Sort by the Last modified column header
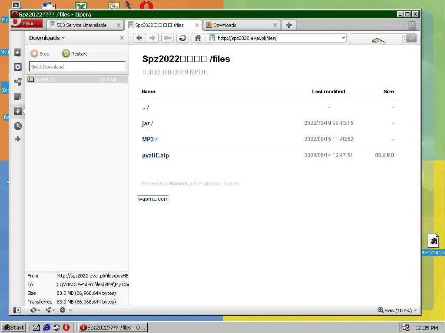 329,91
